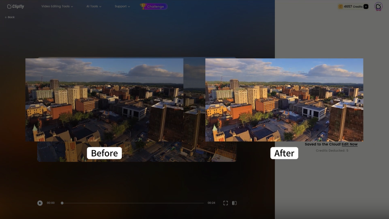
Task: Click the Clipfly logo
Action: tap(16, 6)
